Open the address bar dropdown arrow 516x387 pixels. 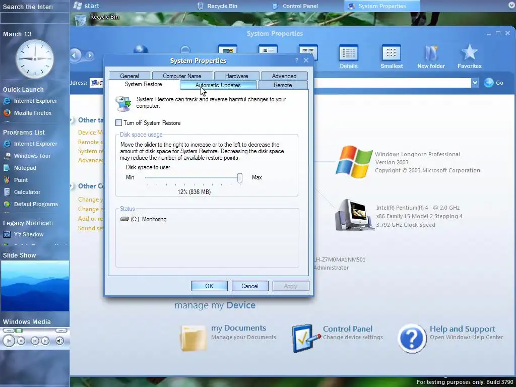[475, 83]
